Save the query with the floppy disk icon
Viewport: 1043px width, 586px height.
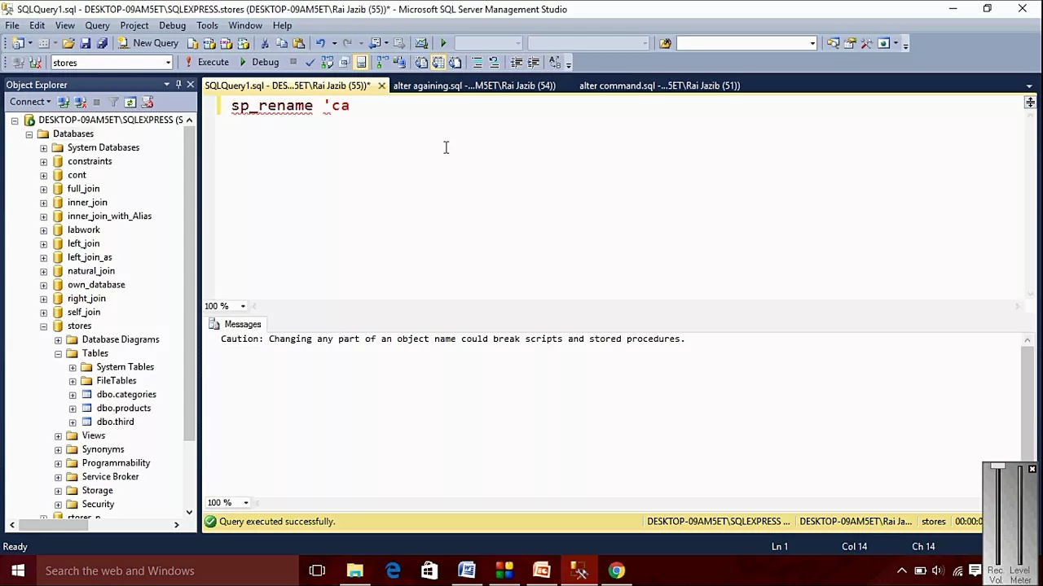[86, 43]
